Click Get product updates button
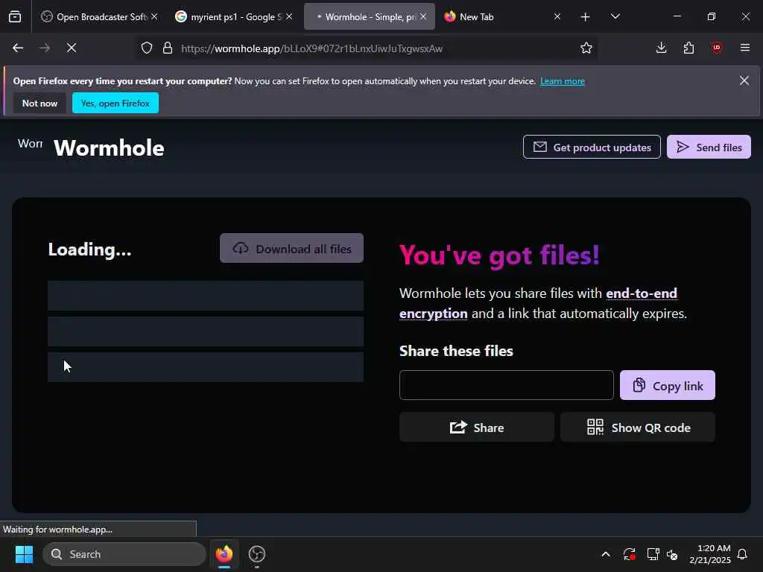 tap(592, 147)
